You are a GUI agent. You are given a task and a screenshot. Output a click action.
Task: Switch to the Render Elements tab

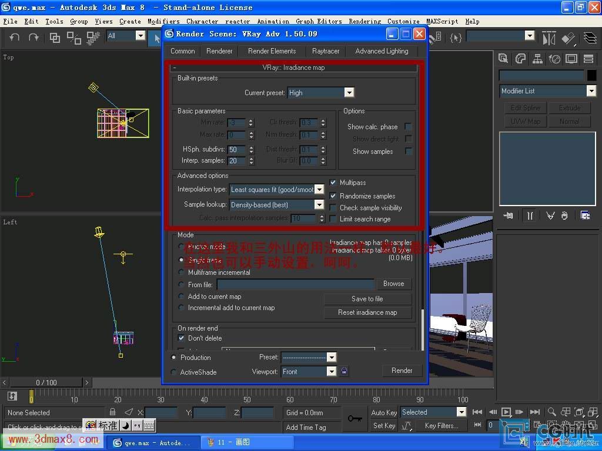click(x=272, y=51)
